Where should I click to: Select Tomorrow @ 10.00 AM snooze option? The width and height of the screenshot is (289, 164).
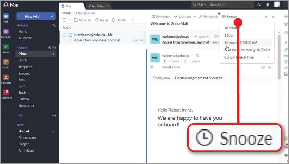pos(247,42)
